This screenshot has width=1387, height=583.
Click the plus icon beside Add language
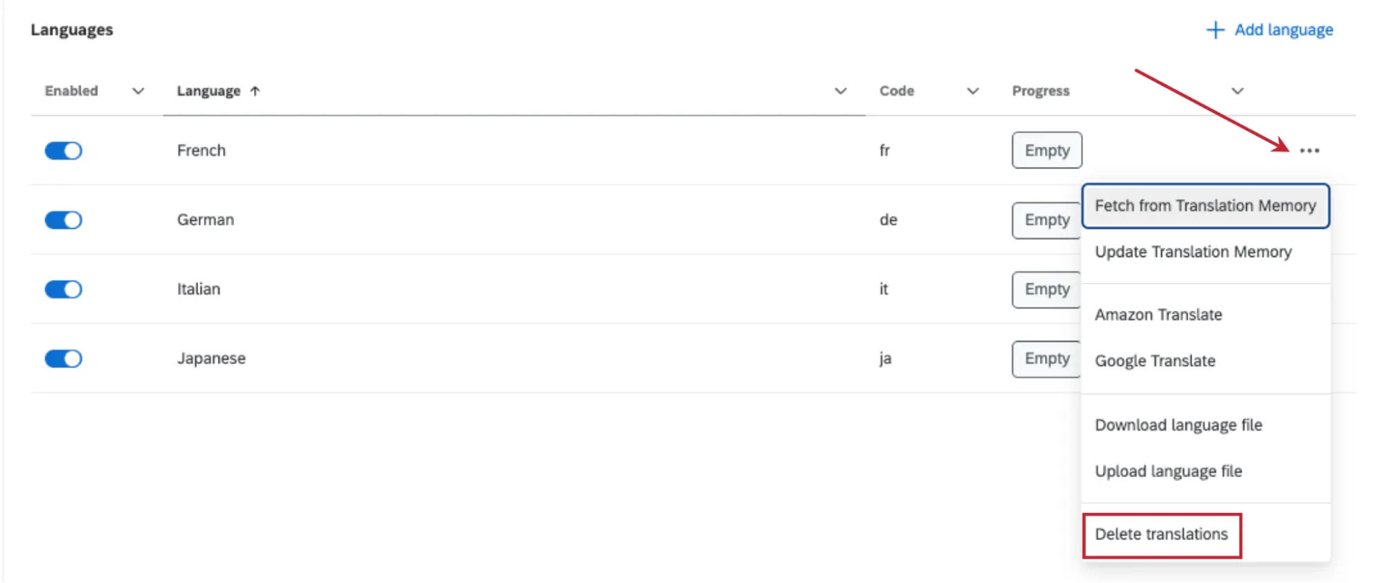pyautogui.click(x=1215, y=30)
